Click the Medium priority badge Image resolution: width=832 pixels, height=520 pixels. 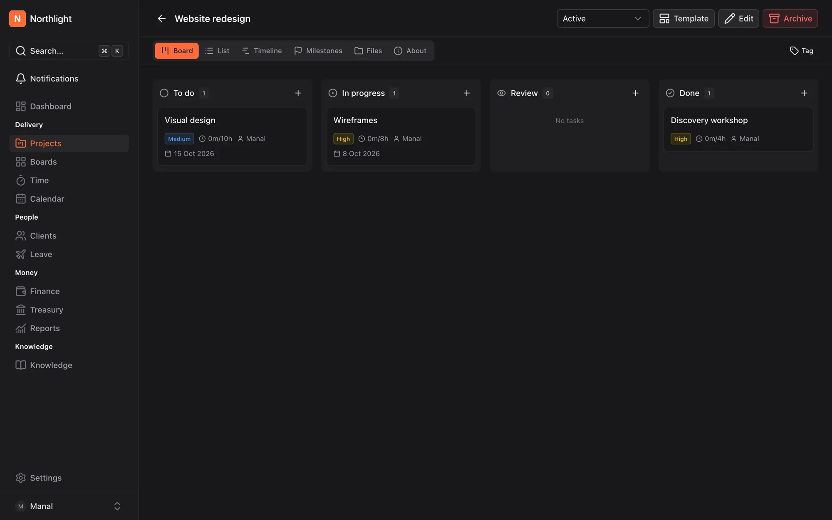point(179,139)
